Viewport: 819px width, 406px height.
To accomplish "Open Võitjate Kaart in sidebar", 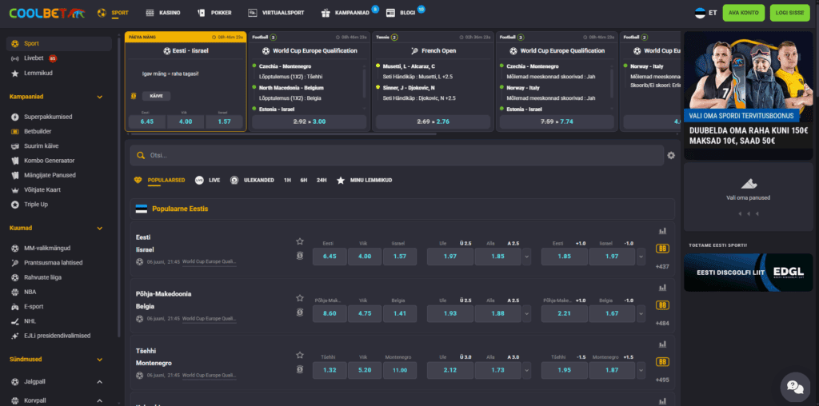I will pyautogui.click(x=42, y=190).
